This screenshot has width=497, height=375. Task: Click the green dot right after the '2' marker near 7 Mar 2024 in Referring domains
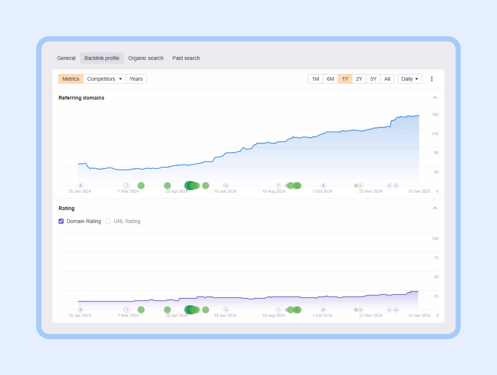141,186
